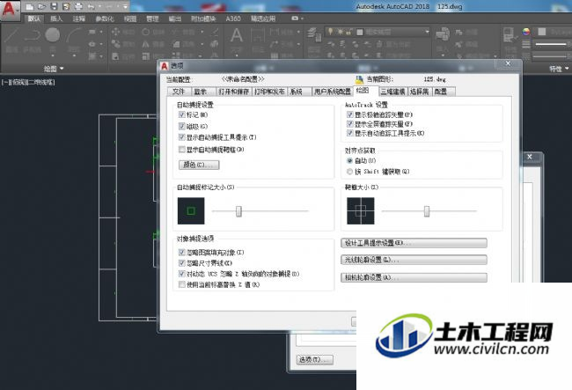
Task: Open the light glyph settings (L) button
Action: click(x=414, y=260)
